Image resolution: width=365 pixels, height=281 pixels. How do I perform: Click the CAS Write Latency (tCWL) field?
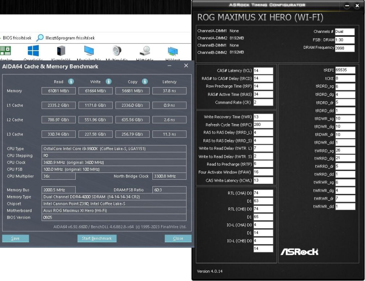(263, 180)
